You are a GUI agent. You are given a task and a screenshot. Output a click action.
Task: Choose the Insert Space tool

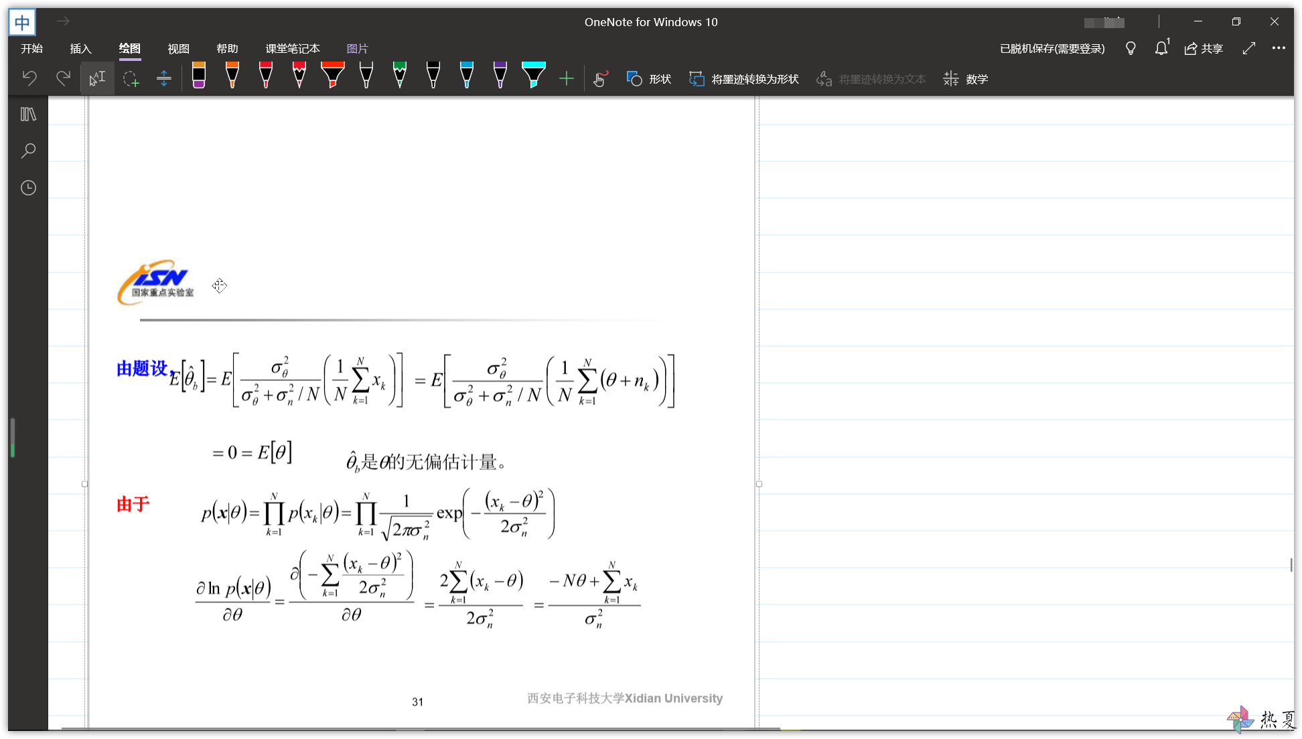click(164, 78)
